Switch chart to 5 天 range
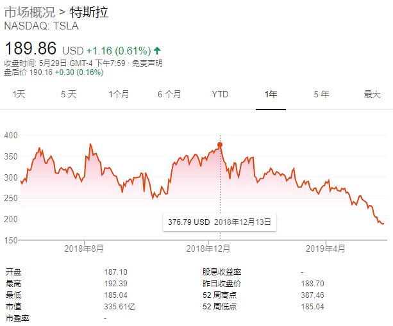This screenshot has width=393, height=326. [69, 94]
